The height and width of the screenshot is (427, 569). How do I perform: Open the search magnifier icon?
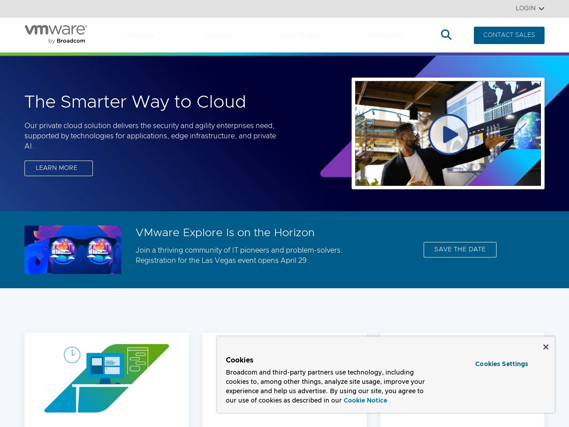pyautogui.click(x=446, y=35)
